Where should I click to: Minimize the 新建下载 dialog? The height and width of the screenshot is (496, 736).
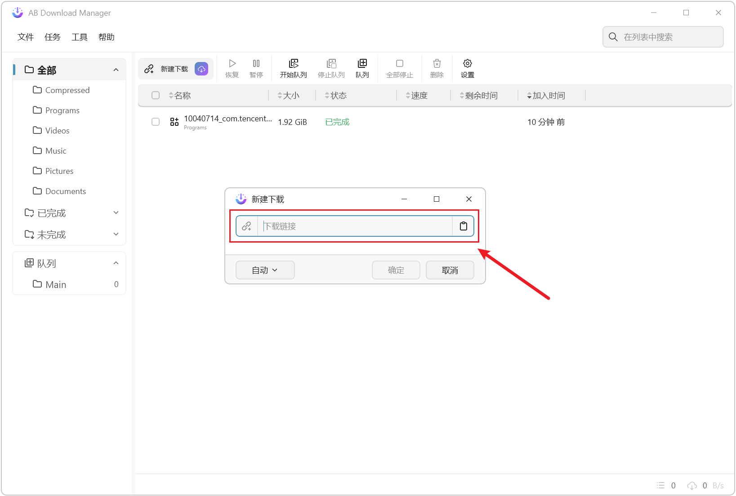[x=404, y=199]
